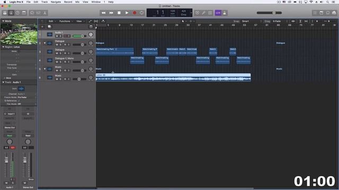Open the Edit menu in Tracks area

[x=52, y=21]
